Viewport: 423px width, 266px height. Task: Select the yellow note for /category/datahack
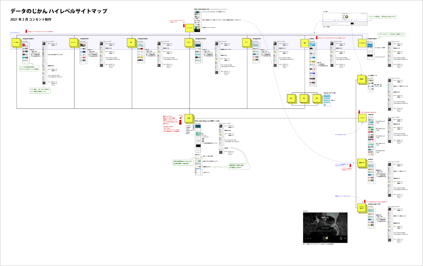(16, 42)
